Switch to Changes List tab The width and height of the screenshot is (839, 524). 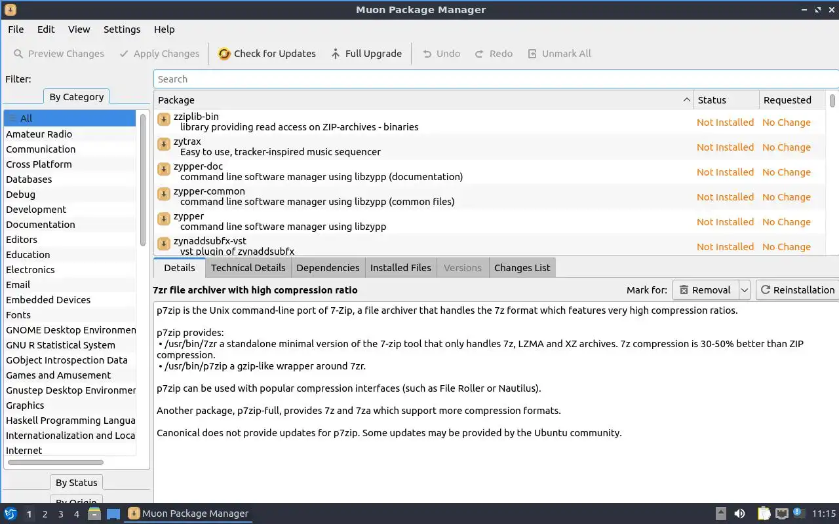522,268
